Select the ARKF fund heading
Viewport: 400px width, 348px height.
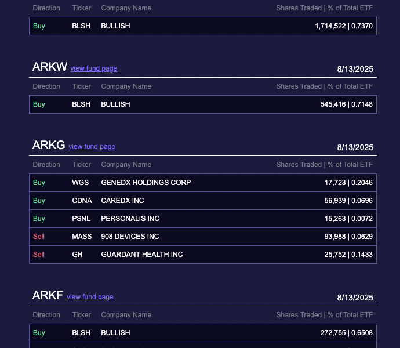tap(48, 295)
